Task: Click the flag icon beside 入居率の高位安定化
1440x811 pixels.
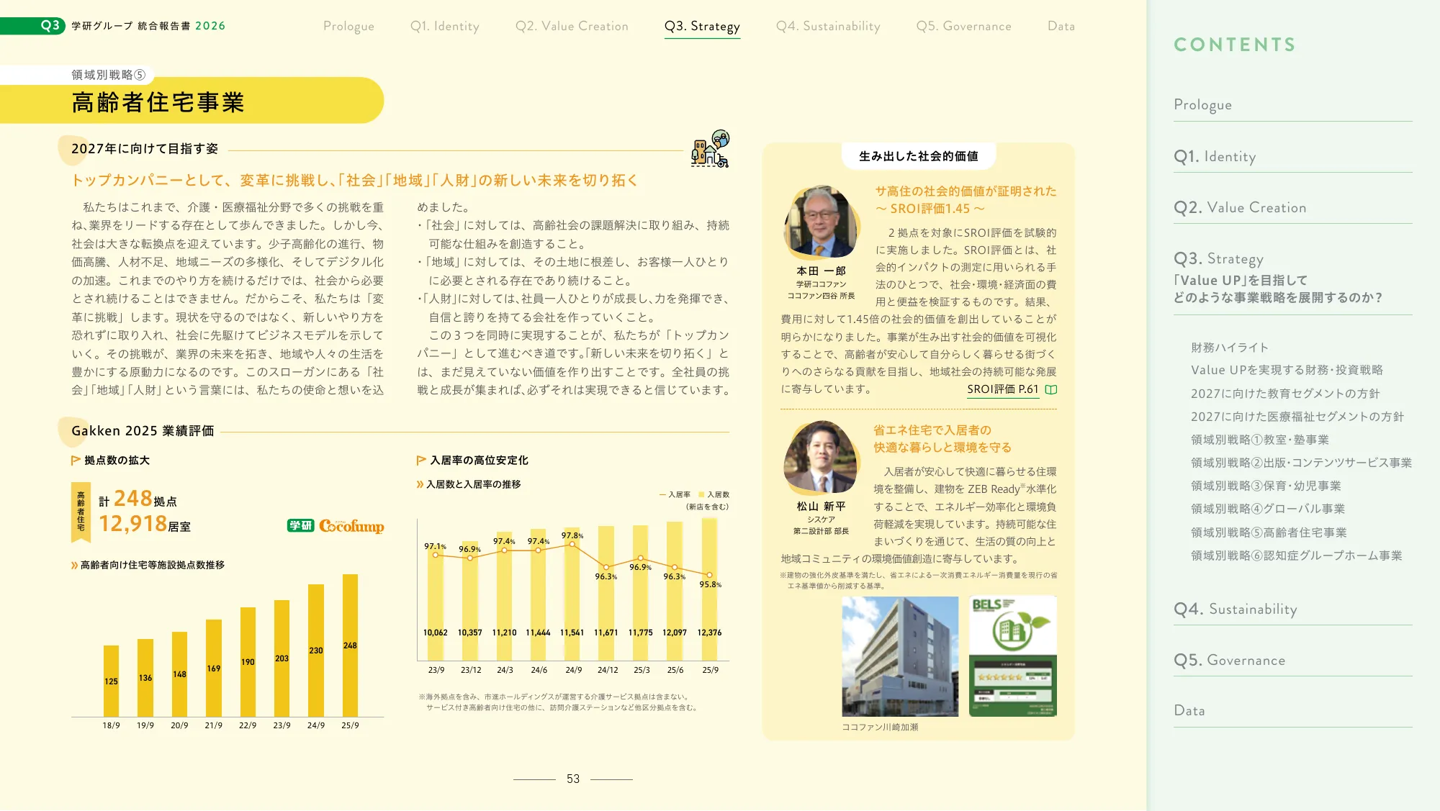Action: [x=421, y=461]
